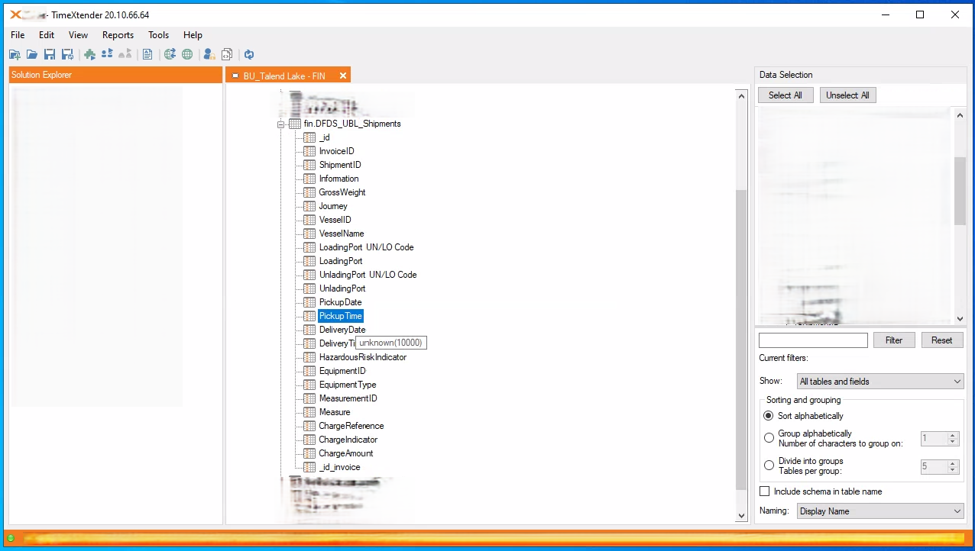Screen dimensions: 975x551
Task: Click the green puzzle piece toolbar icon
Action: click(89, 54)
